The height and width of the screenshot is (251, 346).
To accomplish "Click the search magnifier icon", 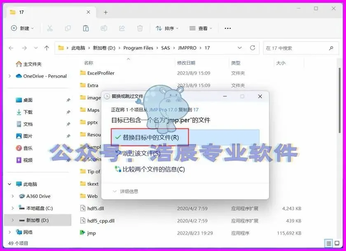I will tap(331, 48).
